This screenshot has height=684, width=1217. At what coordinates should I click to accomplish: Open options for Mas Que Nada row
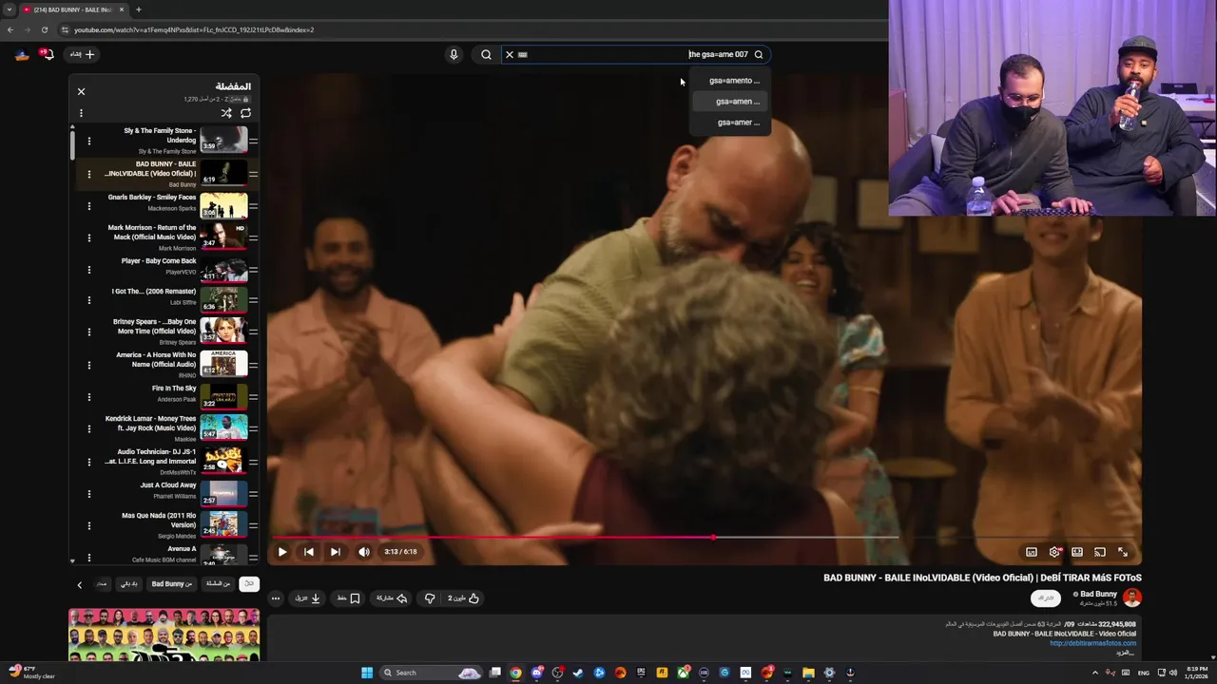89,525
